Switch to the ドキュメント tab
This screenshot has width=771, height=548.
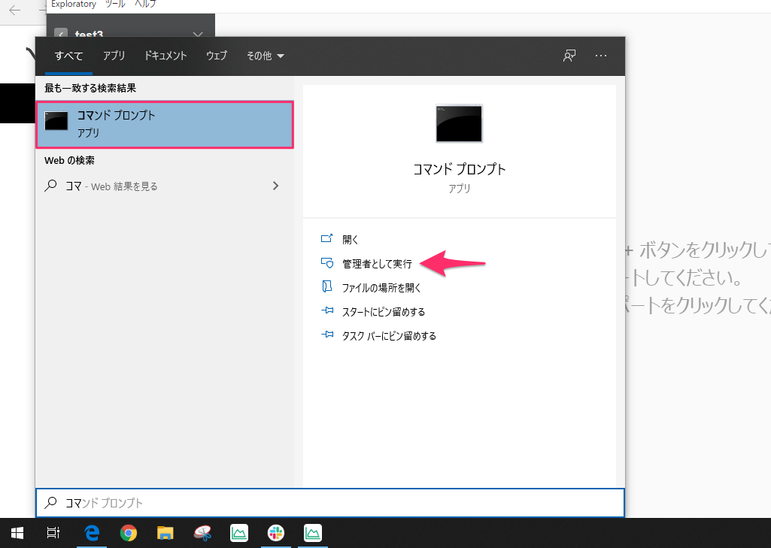[165, 56]
